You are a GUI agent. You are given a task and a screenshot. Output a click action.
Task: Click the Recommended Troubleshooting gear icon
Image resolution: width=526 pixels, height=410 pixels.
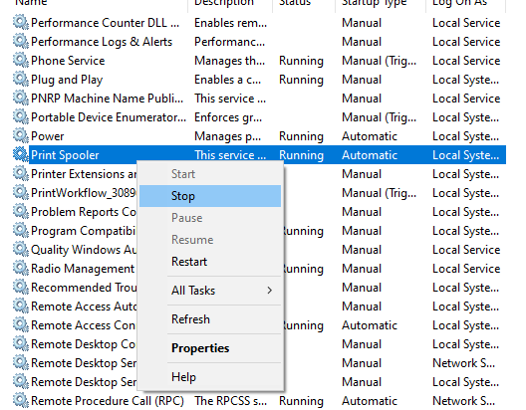[21, 288]
